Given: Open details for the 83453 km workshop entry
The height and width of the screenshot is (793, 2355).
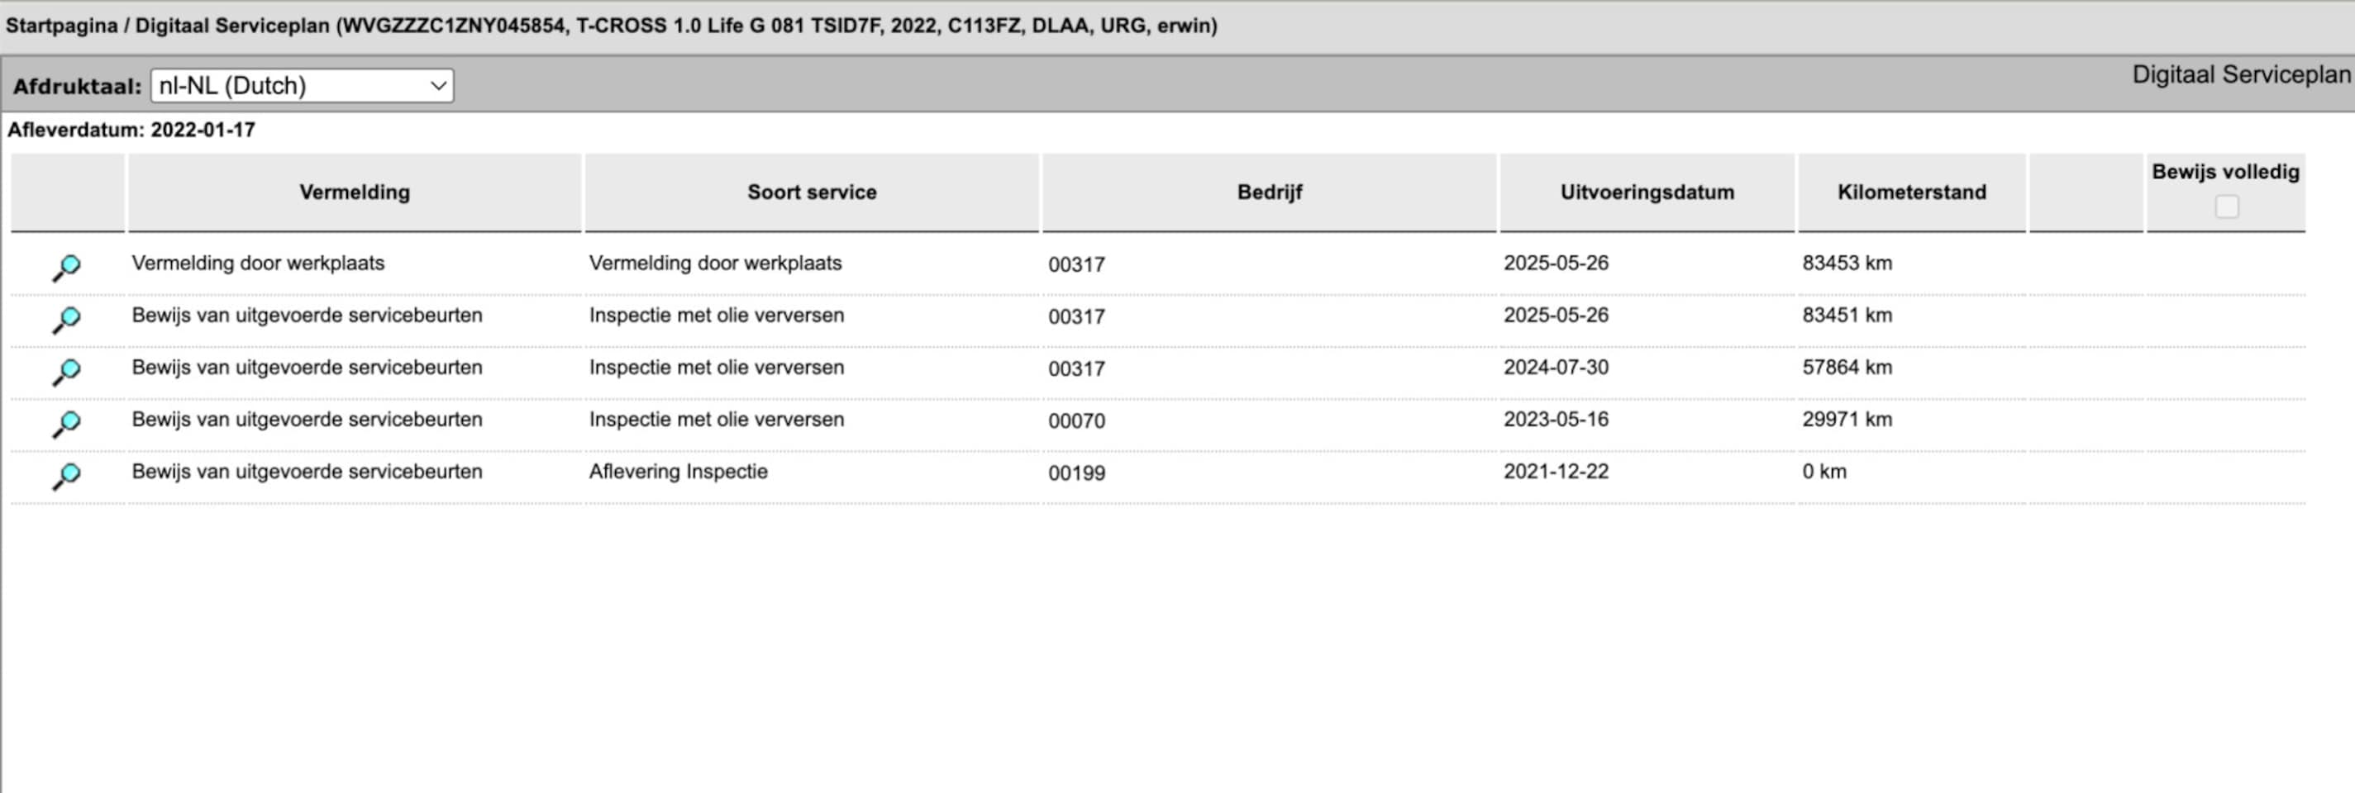Looking at the screenshot, I should [66, 267].
